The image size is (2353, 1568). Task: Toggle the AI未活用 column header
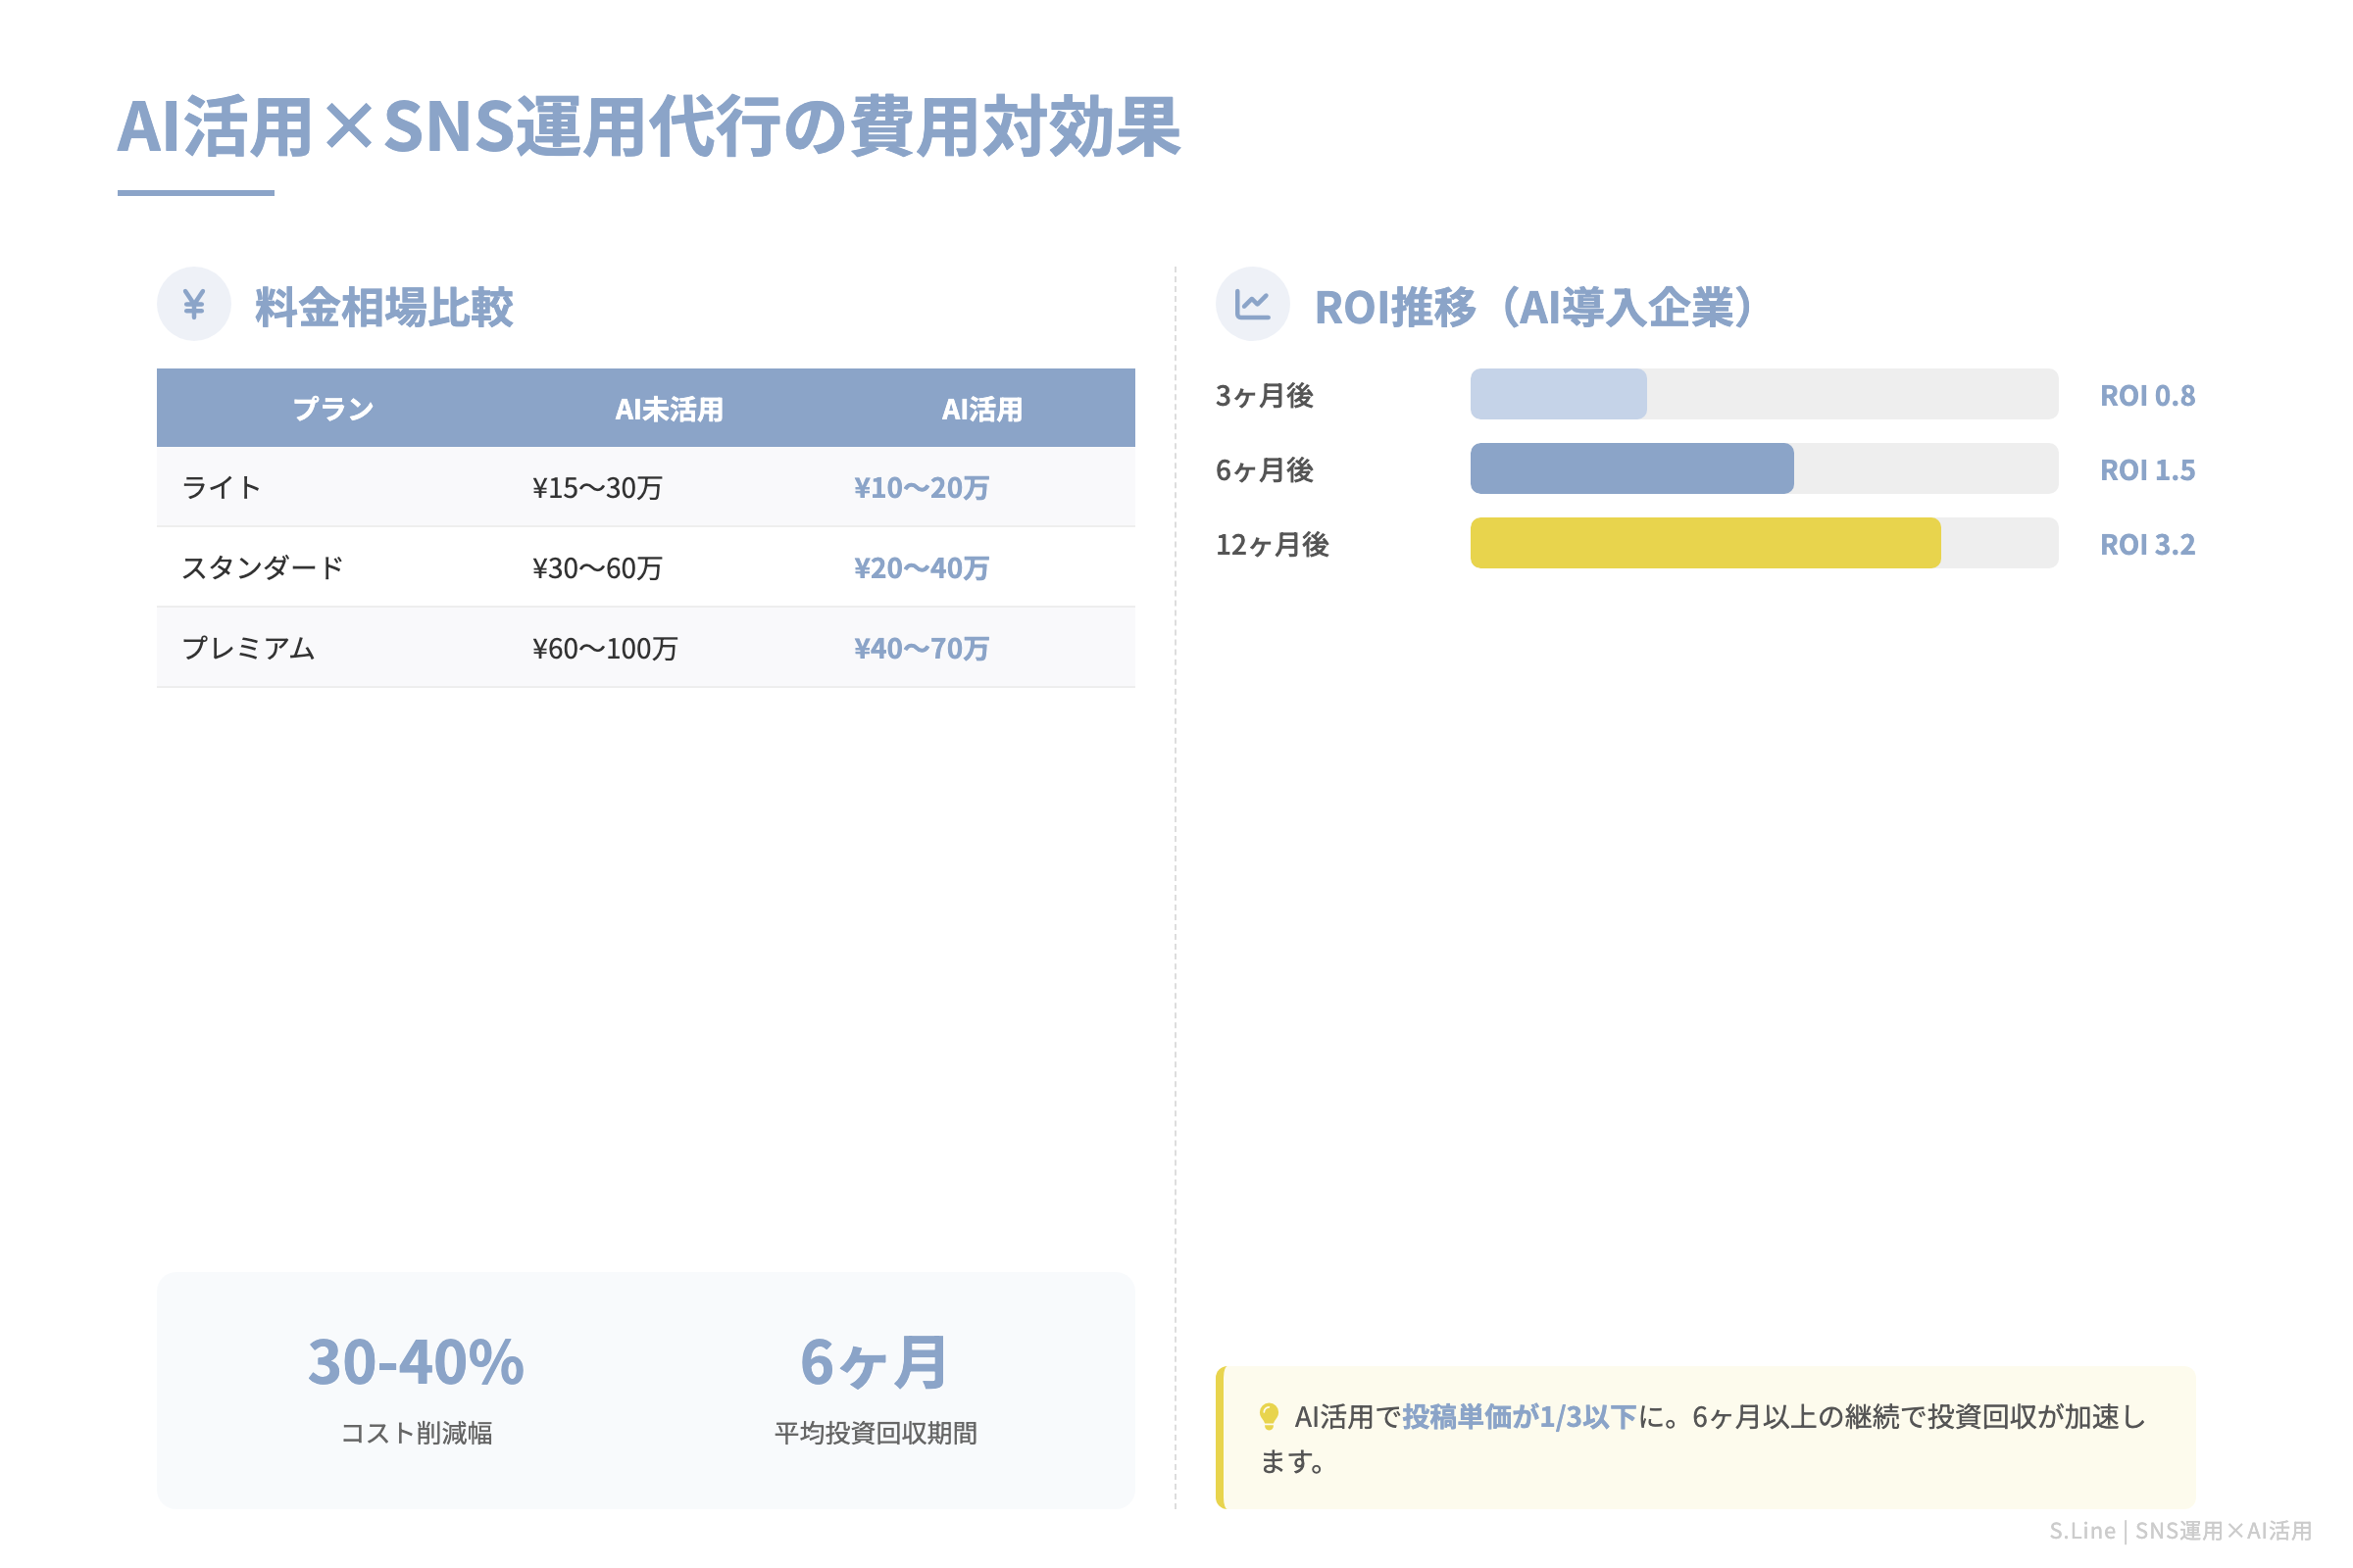point(670,407)
